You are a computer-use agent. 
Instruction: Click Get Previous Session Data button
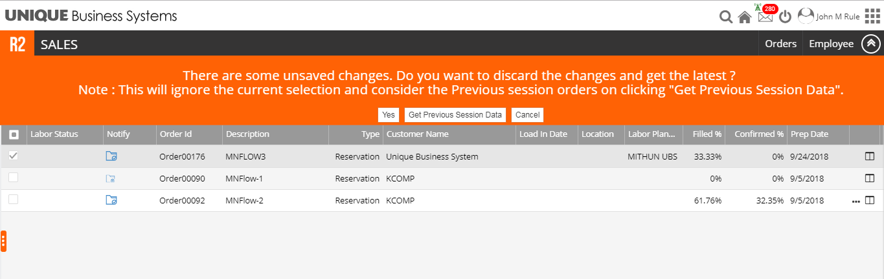[x=455, y=115]
